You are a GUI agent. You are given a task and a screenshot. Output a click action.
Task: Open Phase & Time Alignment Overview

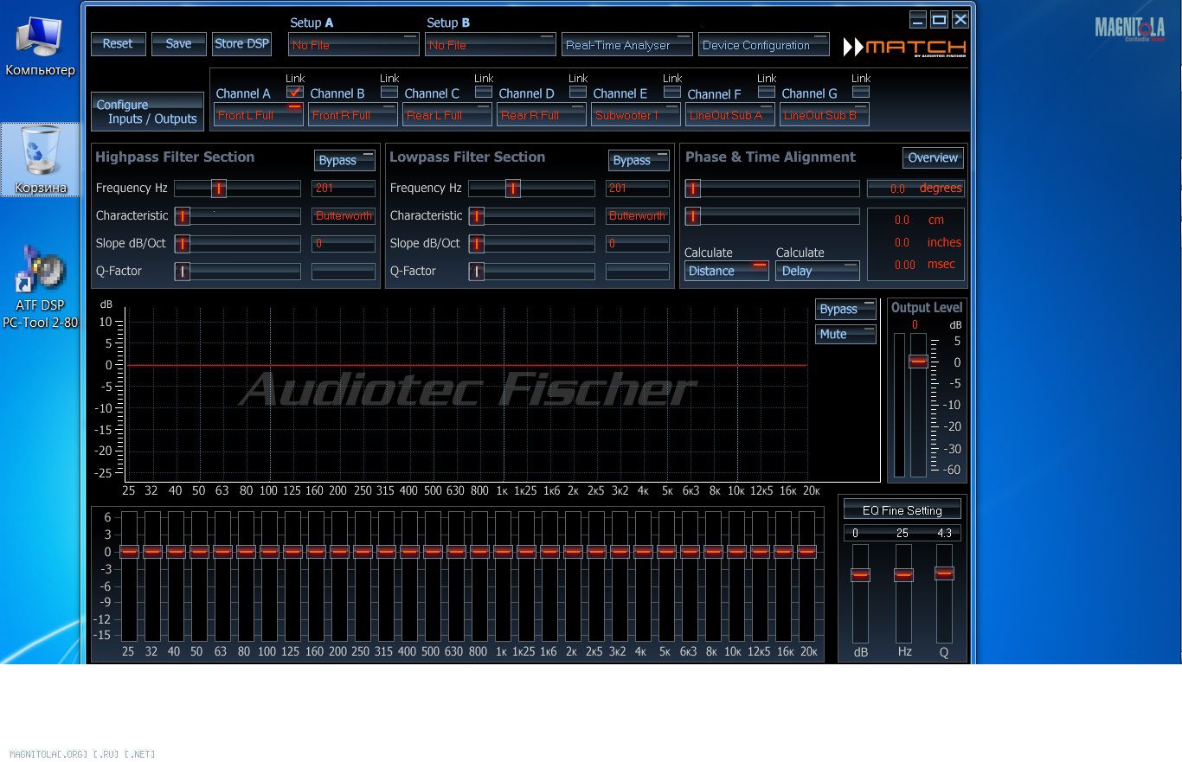(933, 157)
